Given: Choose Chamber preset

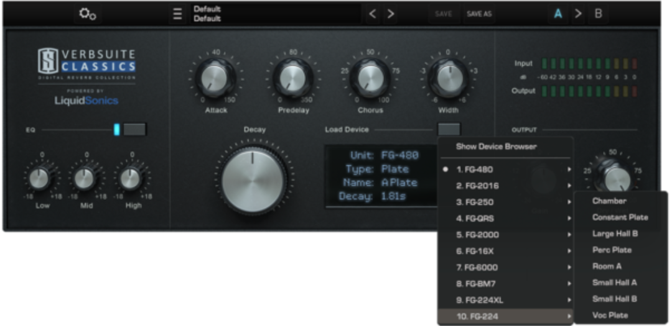Looking at the screenshot, I should [620, 201].
